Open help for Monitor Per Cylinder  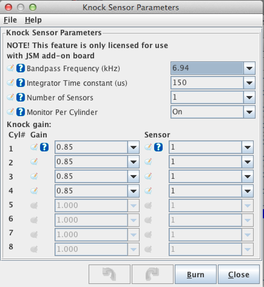pyautogui.click(x=20, y=112)
